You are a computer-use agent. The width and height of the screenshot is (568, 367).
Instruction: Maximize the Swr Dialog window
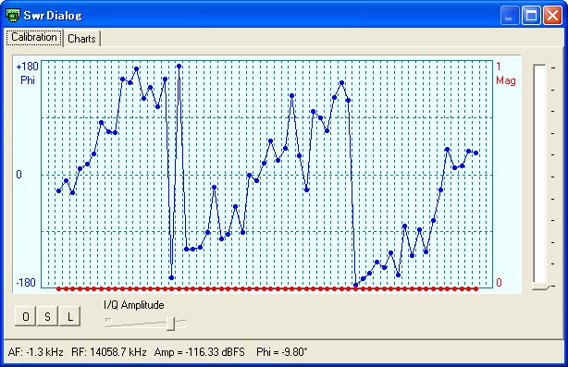pos(531,16)
